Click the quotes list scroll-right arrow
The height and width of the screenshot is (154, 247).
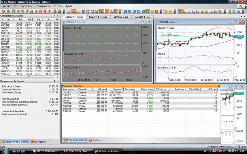pyautogui.click(x=58, y=77)
